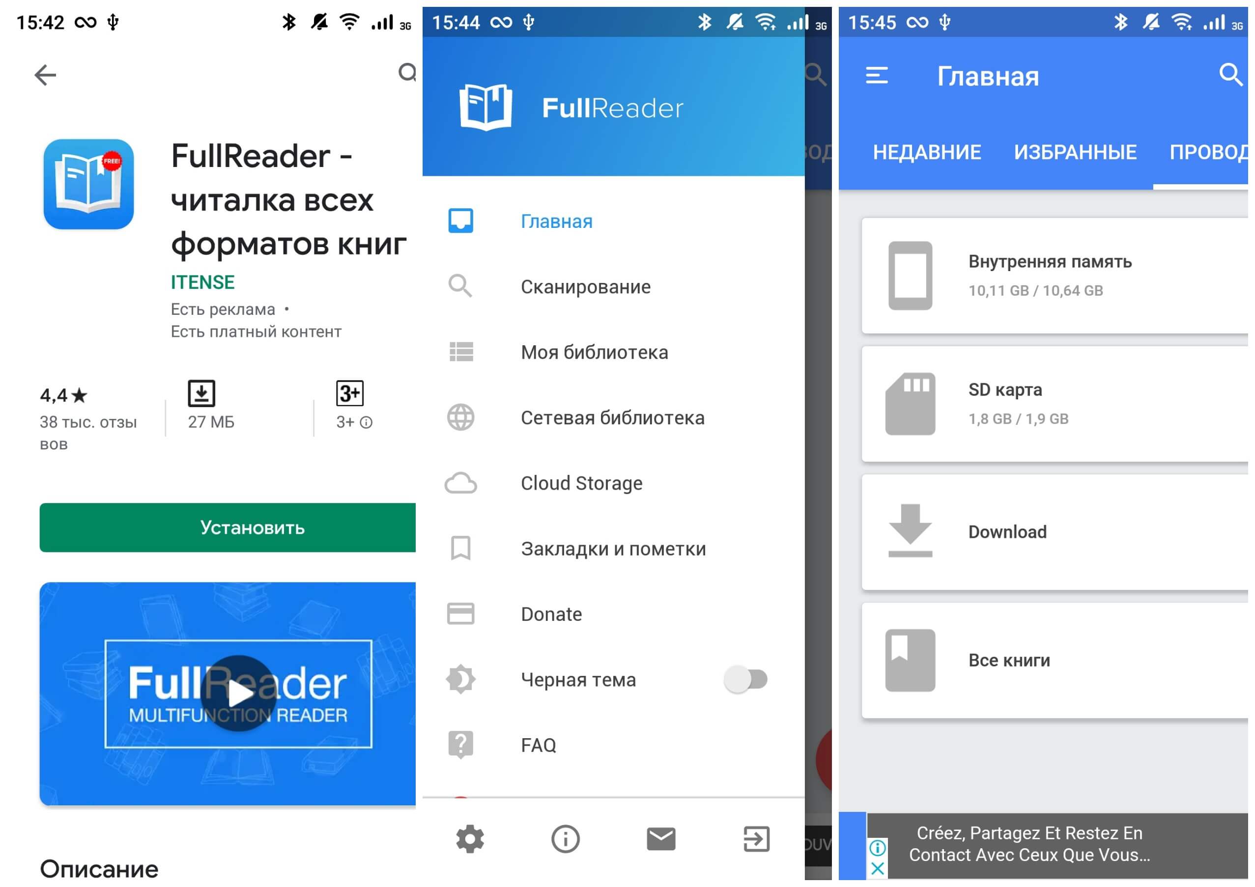Open the Download folder card
Image resolution: width=1255 pixels, height=887 pixels.
point(1055,532)
